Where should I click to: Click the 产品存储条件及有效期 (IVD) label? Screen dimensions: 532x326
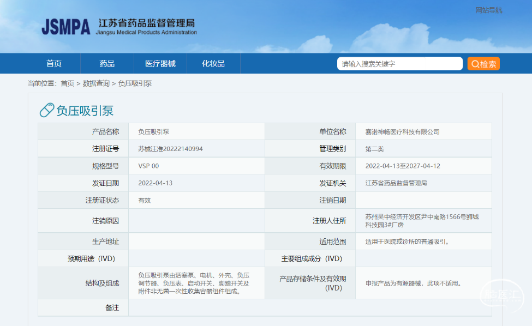click(x=313, y=283)
